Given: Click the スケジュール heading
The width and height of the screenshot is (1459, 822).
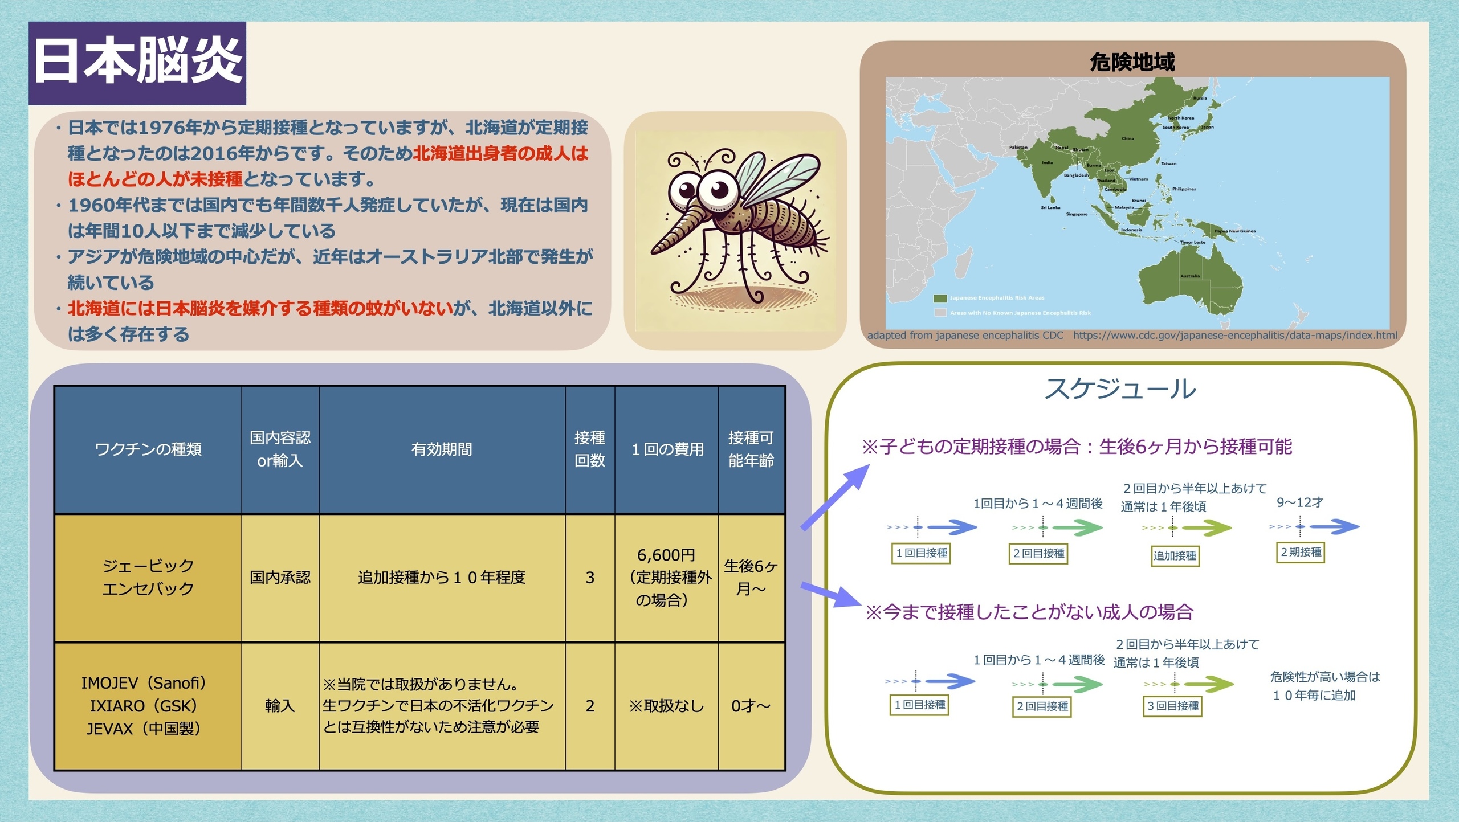Looking at the screenshot, I should coord(1120,389).
